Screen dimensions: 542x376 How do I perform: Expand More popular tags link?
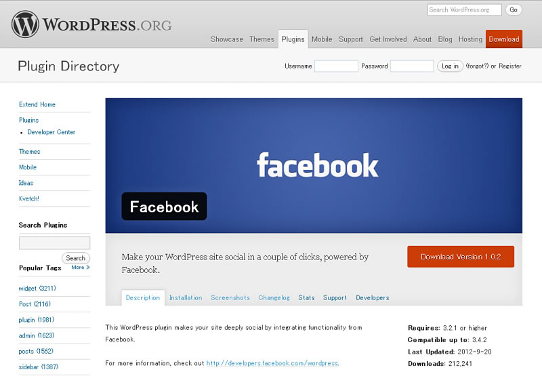(x=81, y=267)
